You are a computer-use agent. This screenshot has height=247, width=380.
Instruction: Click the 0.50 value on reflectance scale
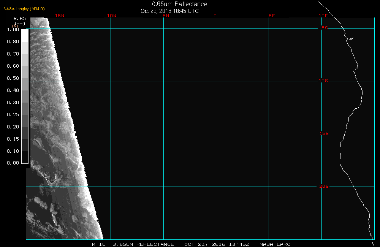13,78
